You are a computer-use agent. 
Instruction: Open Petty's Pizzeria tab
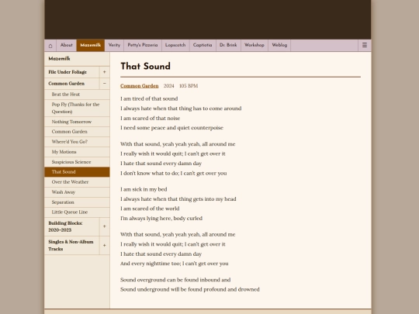coord(143,46)
